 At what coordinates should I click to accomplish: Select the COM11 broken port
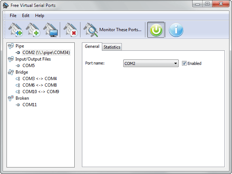click(x=29, y=105)
